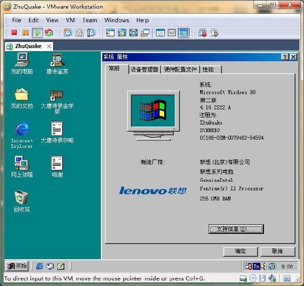Select the Network Neighborhood icon (网上邻居)
Screen dimensions: 304x286
point(22,167)
